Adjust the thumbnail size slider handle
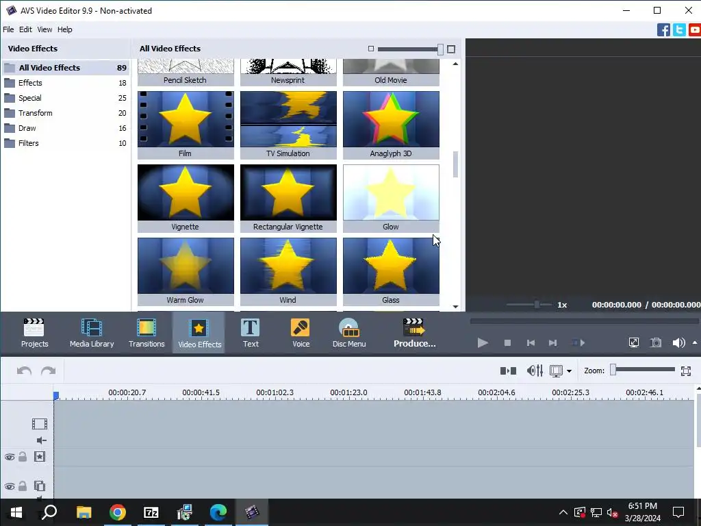Screen dimensions: 701x526 [440, 49]
